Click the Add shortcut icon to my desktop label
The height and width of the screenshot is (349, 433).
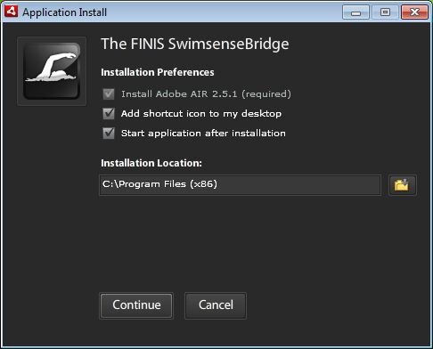click(x=201, y=114)
